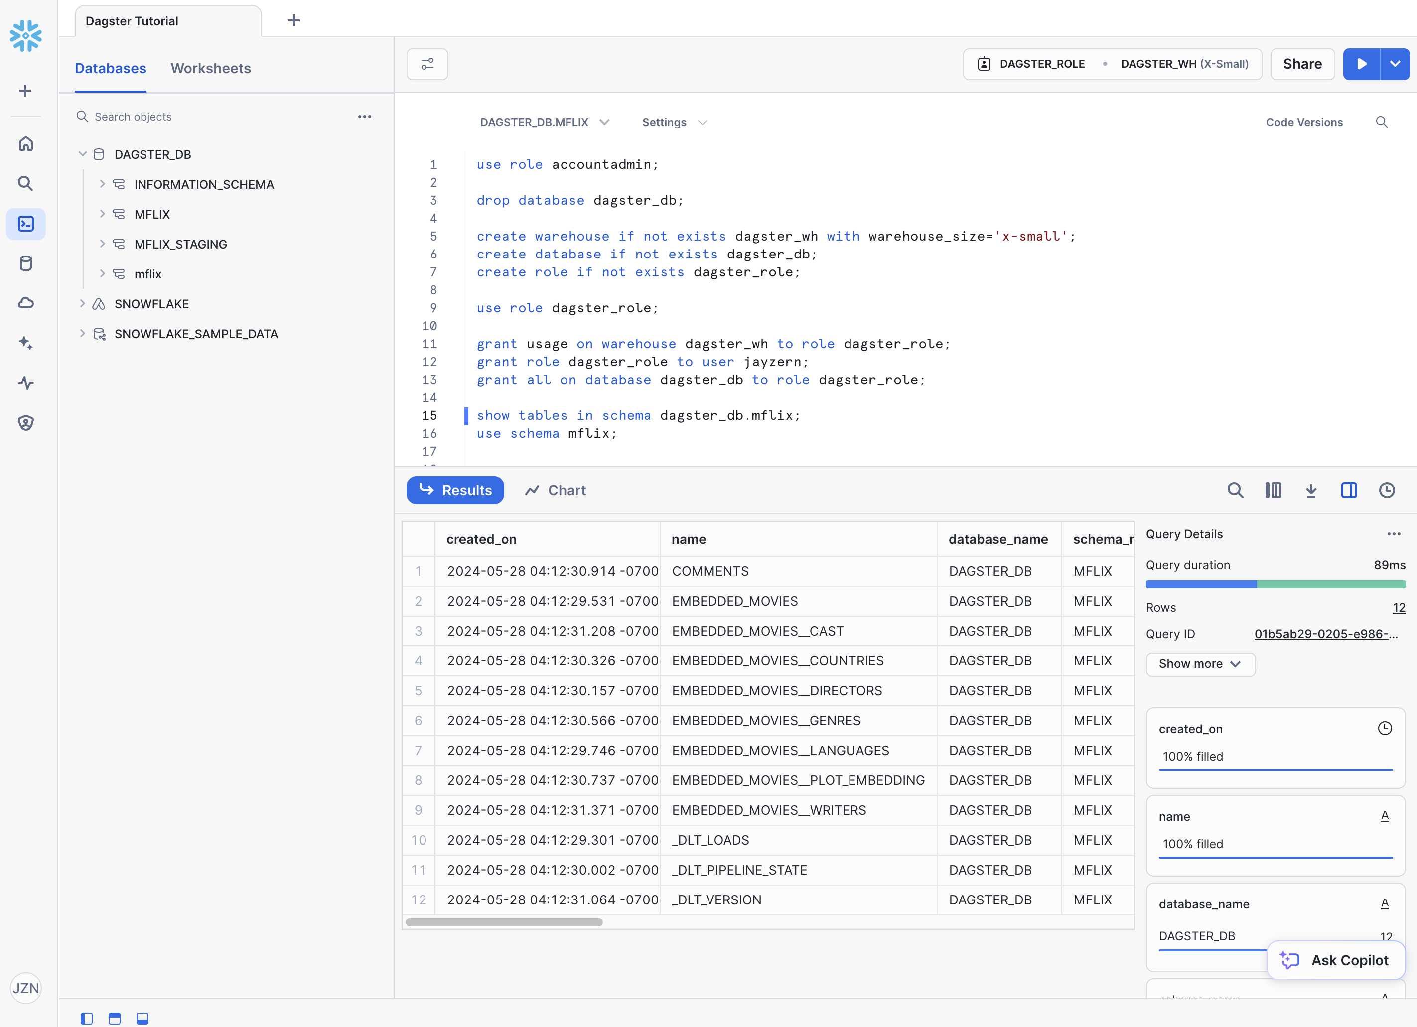Toggle the editor pane layout icon

114,1018
